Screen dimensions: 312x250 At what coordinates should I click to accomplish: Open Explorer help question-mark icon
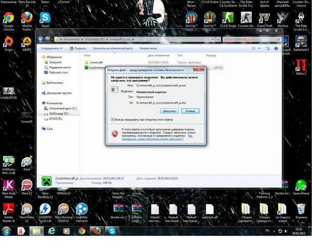(x=276, y=48)
